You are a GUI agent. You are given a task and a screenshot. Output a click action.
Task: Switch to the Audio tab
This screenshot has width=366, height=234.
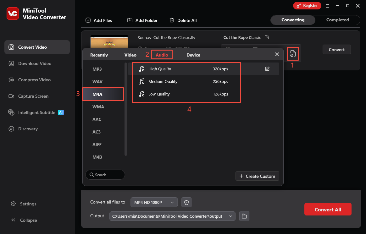(x=162, y=55)
